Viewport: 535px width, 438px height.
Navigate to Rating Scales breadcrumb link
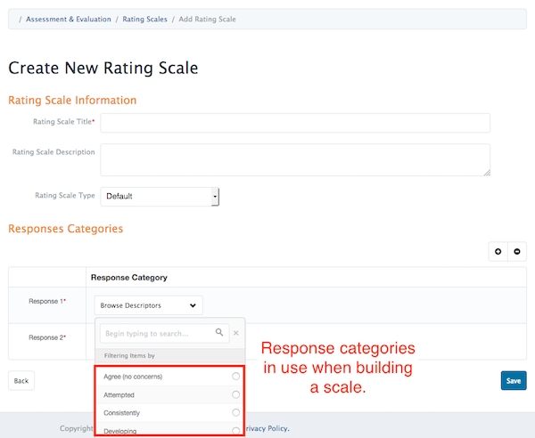tap(144, 19)
